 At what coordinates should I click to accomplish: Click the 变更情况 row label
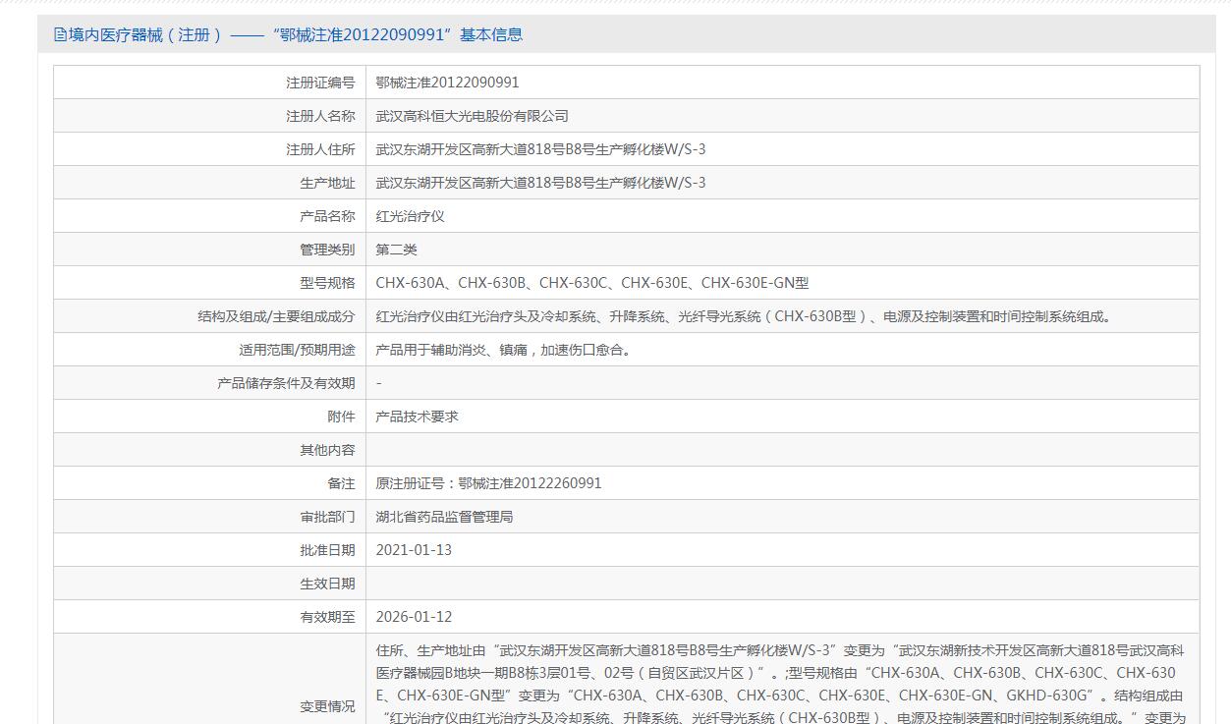[327, 706]
